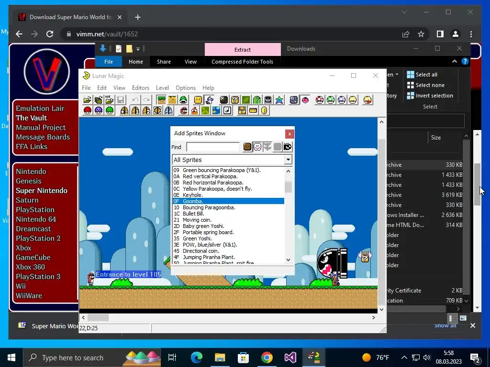Open Lunar Magic Level menu
This screenshot has width=490, height=367.
162,88
